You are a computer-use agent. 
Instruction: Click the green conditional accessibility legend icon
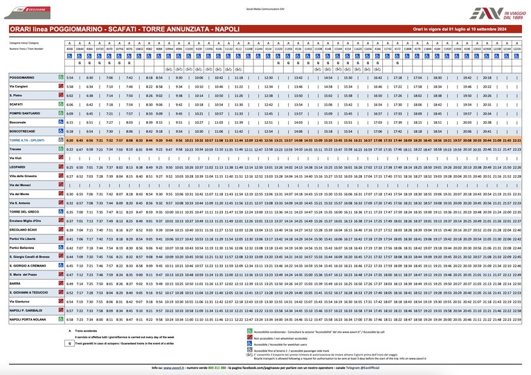click(250, 331)
